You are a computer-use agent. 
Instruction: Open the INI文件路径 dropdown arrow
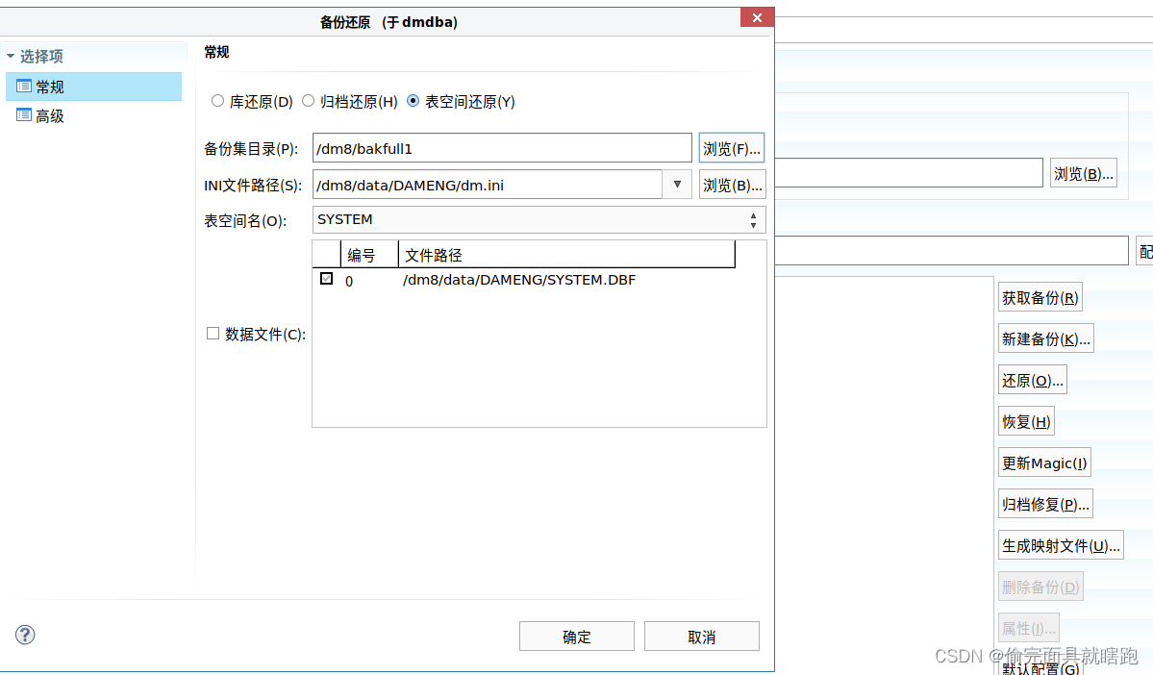[677, 185]
